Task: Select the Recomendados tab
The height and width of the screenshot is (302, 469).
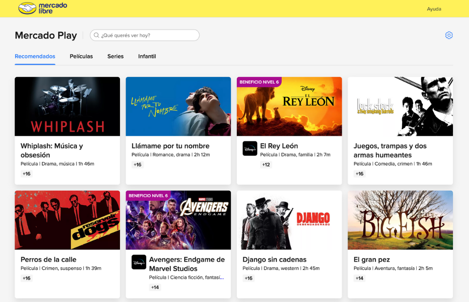Action: pos(35,56)
